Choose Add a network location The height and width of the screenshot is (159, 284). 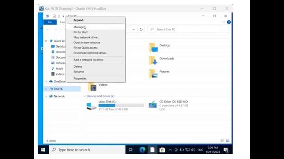click(x=88, y=60)
